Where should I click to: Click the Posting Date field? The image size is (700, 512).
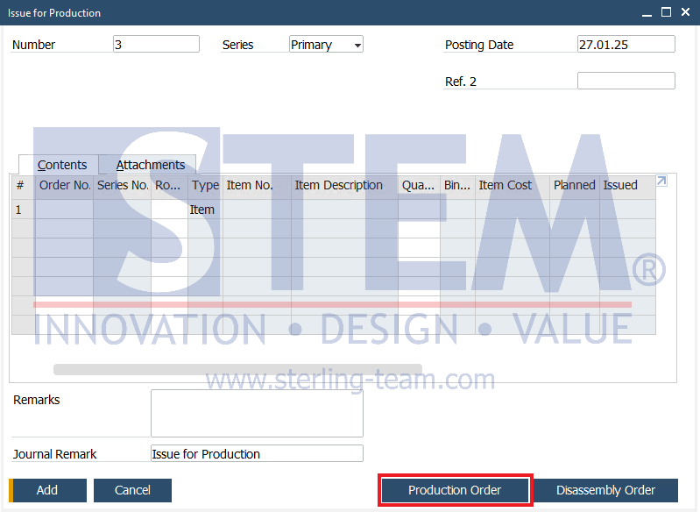pyautogui.click(x=626, y=44)
